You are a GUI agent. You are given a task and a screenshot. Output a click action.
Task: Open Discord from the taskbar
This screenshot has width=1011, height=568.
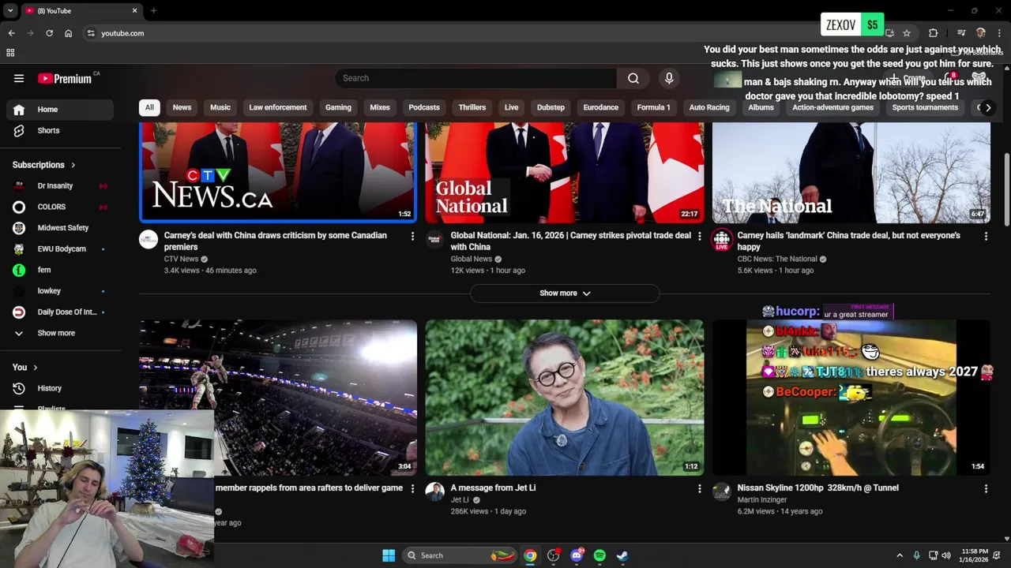[x=577, y=555]
